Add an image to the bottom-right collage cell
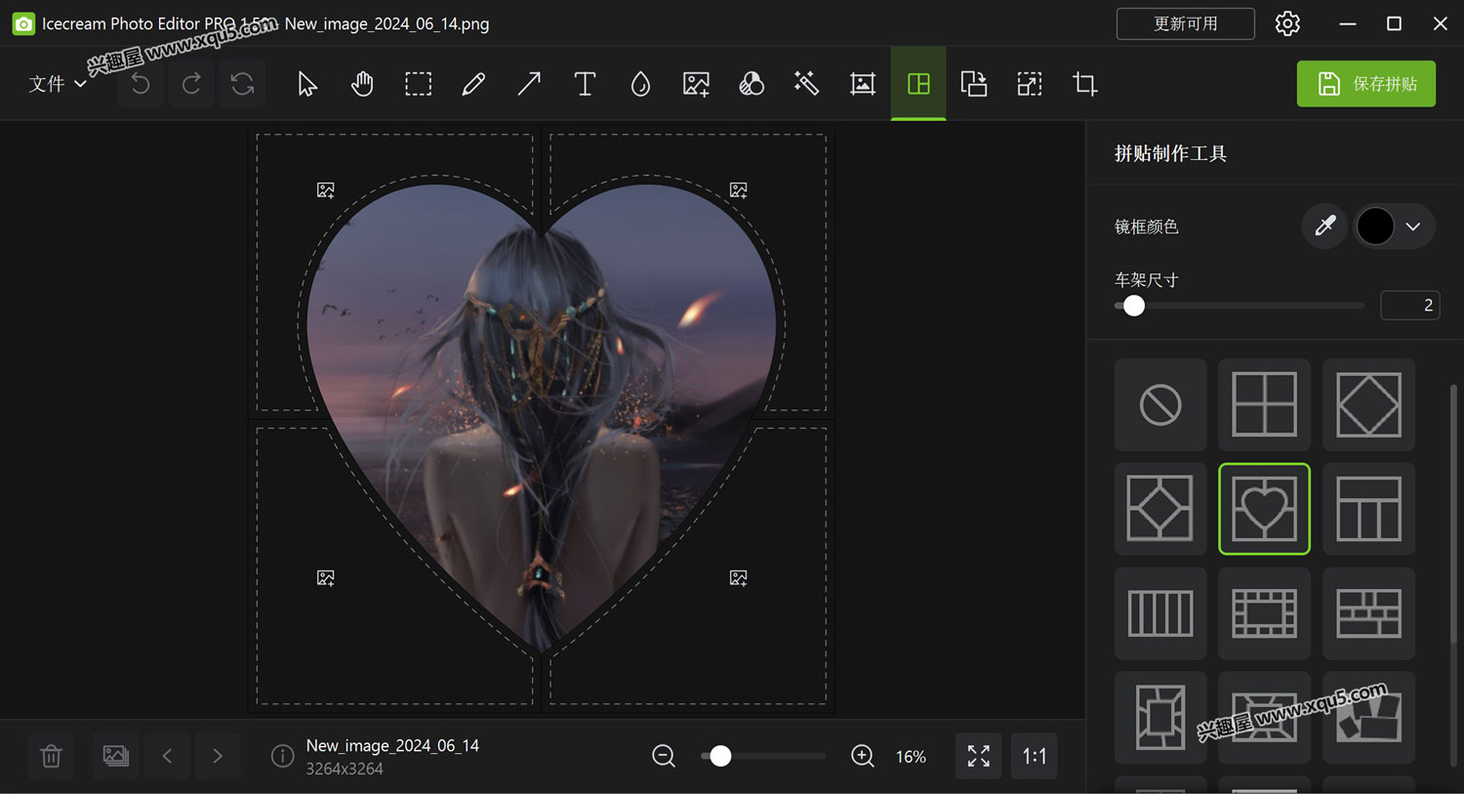The width and height of the screenshot is (1464, 794). 739,578
